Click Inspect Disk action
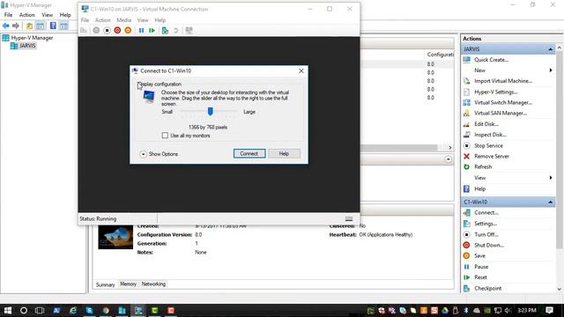Screen dimensions: 564x317 [x=490, y=135]
